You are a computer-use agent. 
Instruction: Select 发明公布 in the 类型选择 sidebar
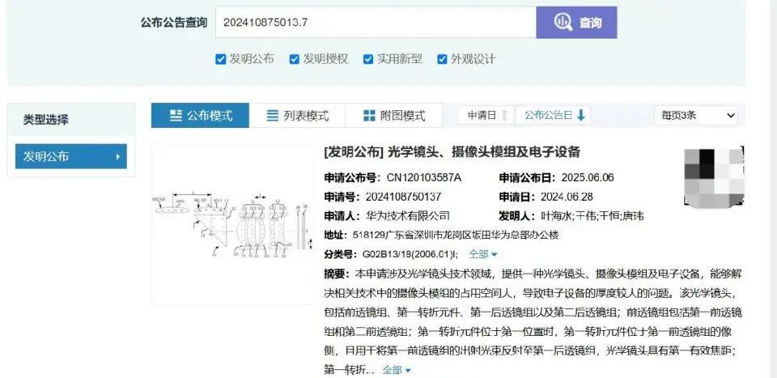[x=71, y=156]
